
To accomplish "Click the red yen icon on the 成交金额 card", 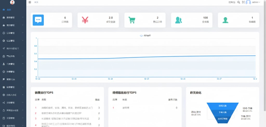I will tap(85, 20).
